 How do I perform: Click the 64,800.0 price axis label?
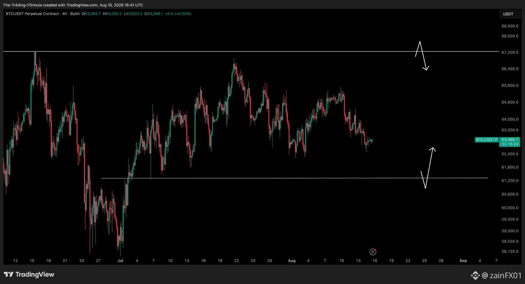click(510, 102)
